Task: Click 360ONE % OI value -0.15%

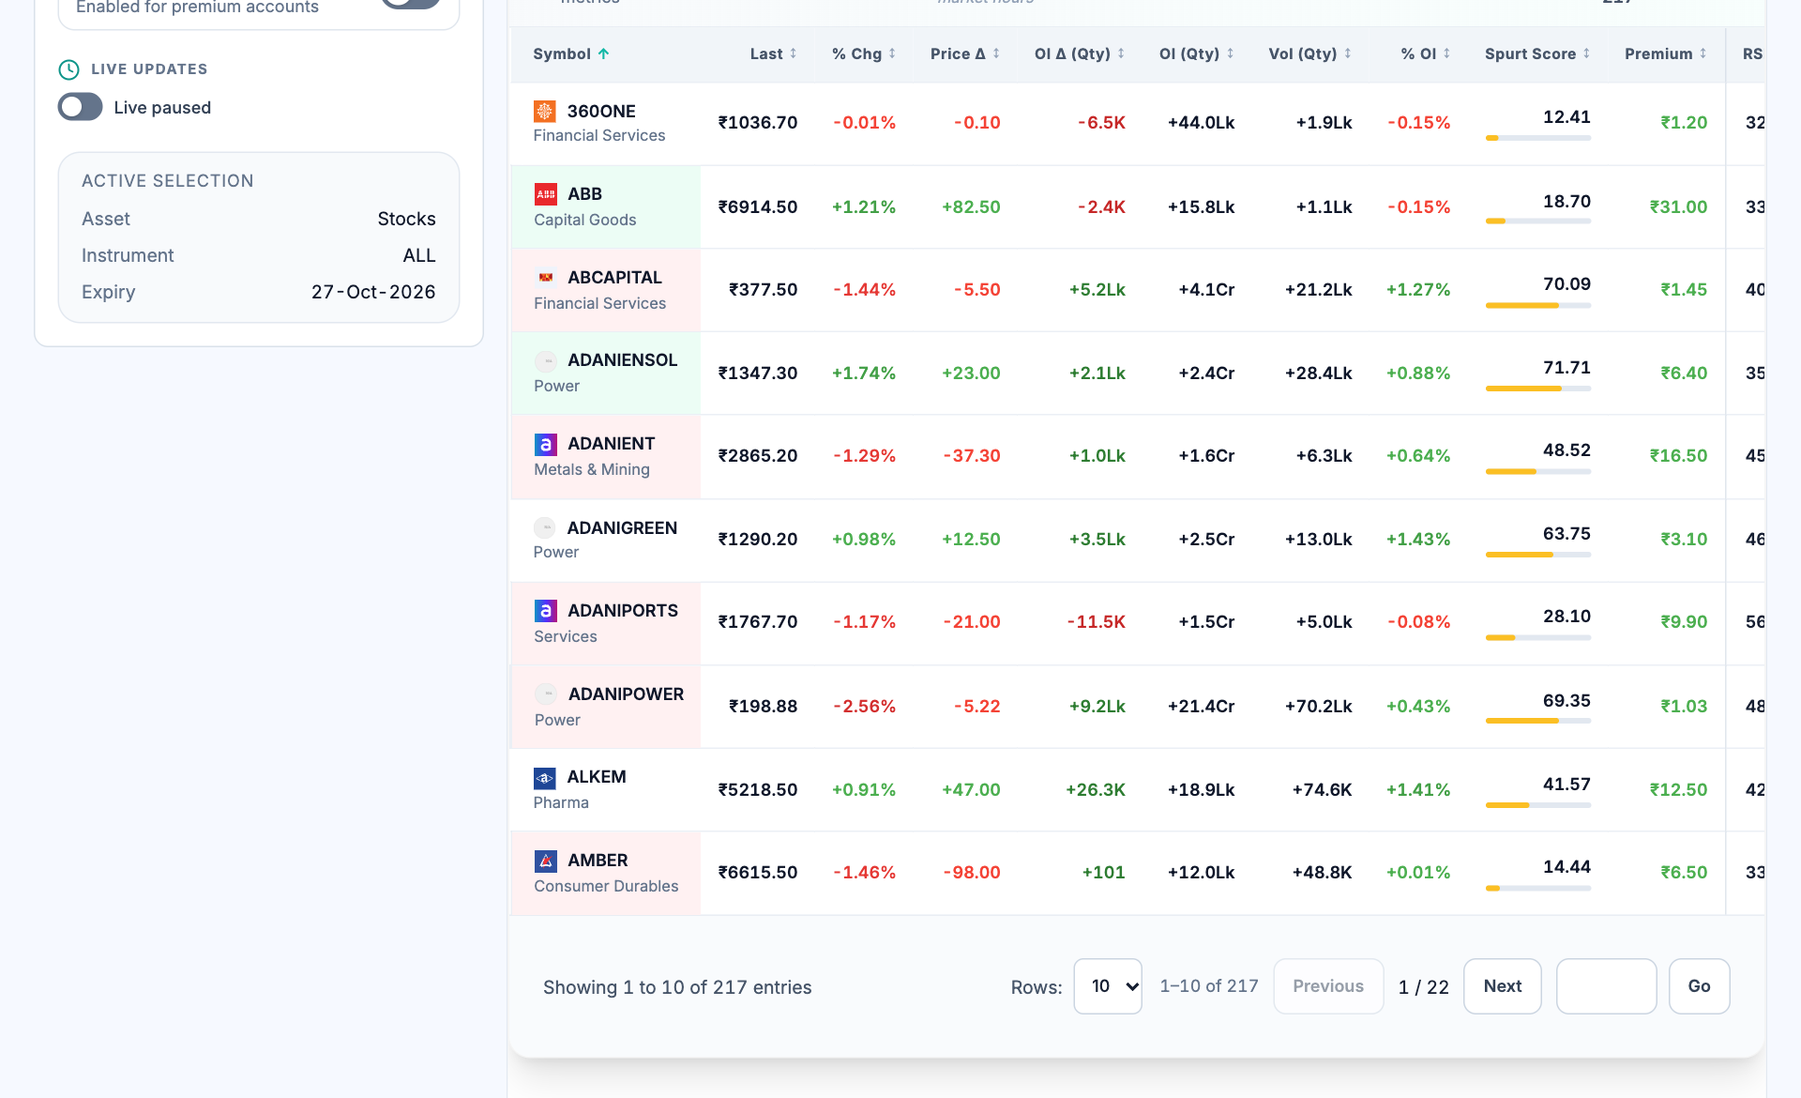Action: point(1419,122)
